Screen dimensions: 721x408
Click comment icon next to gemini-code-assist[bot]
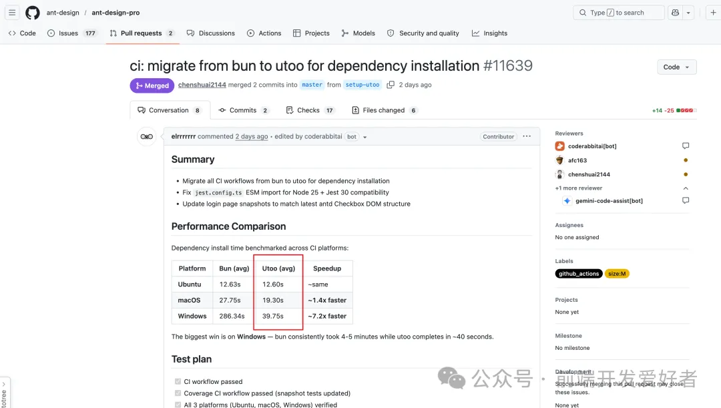pyautogui.click(x=686, y=200)
